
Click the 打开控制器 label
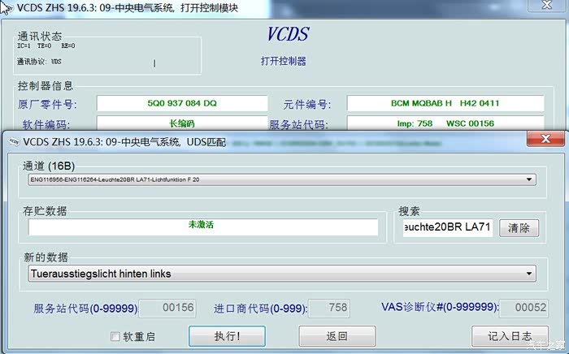(x=284, y=61)
